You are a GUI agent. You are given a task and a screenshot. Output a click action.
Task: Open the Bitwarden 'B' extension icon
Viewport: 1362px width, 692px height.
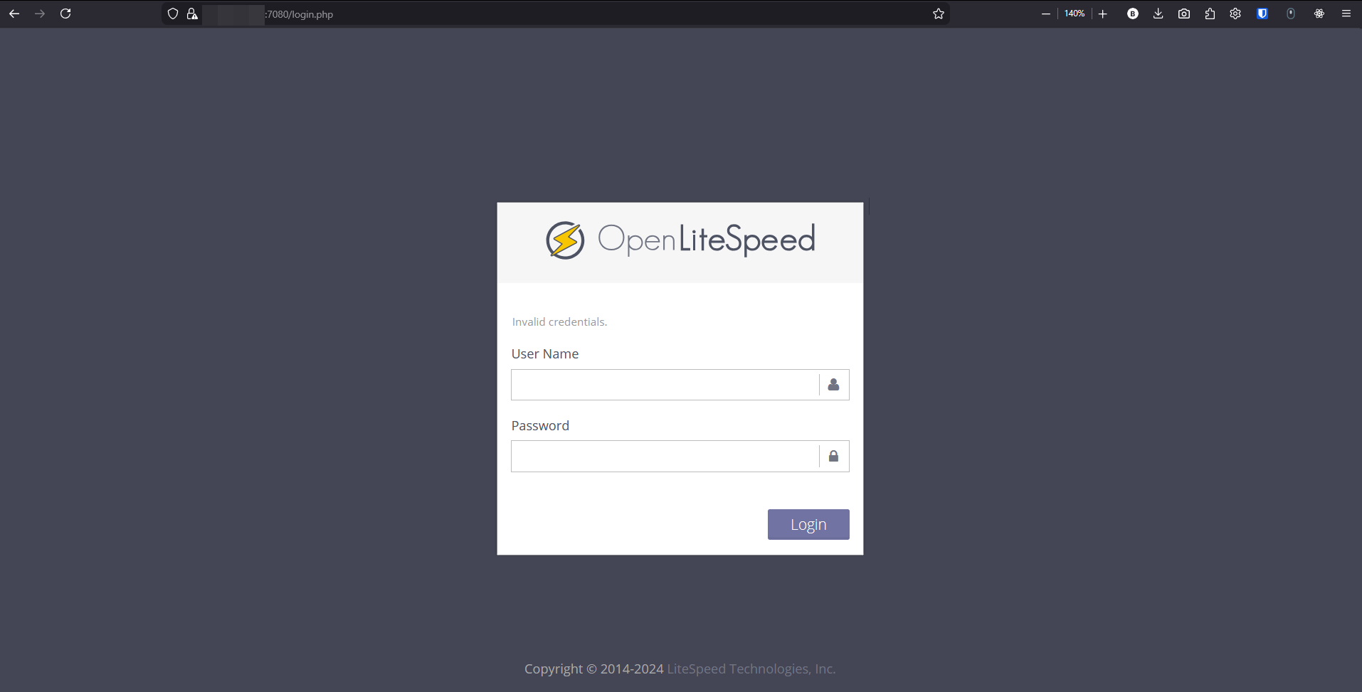click(1133, 14)
